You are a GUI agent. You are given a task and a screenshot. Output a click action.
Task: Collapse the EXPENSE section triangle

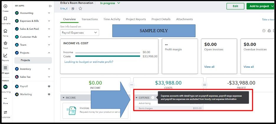pyautogui.click(x=137, y=97)
